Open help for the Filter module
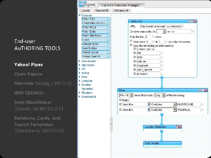 200,90
